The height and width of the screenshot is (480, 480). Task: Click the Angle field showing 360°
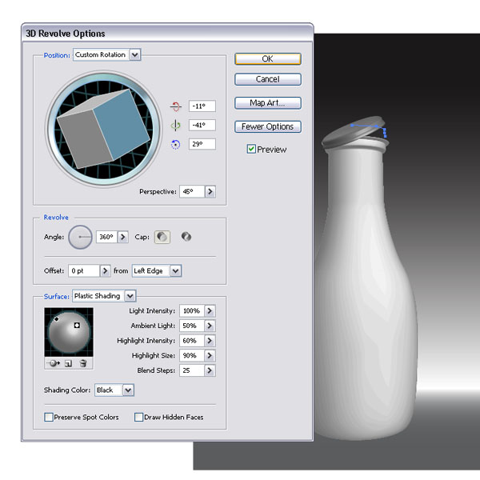pos(106,237)
